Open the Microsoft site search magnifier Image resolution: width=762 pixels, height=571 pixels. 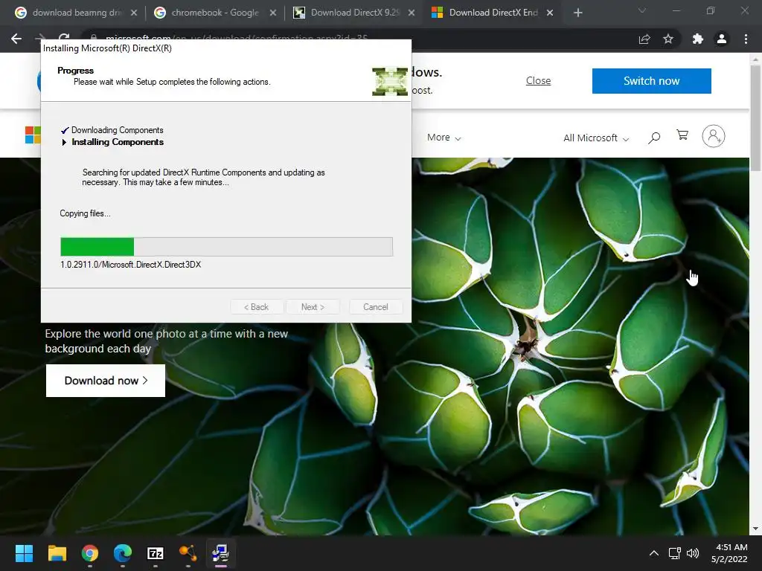click(654, 138)
